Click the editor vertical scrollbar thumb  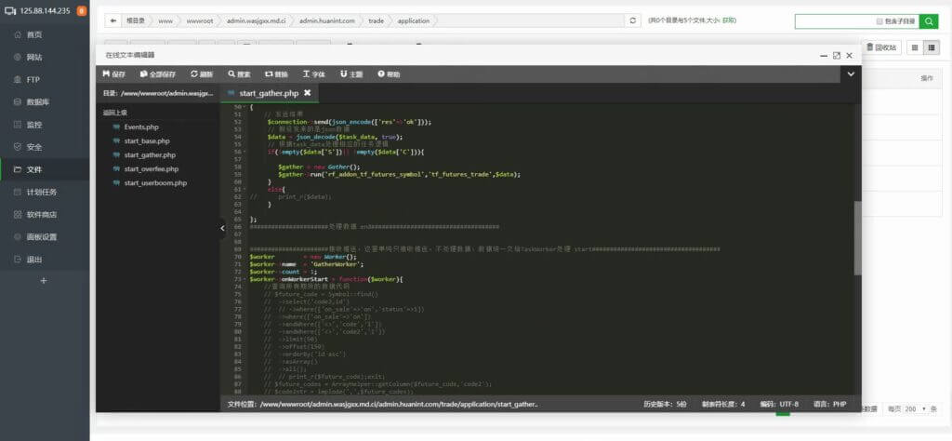click(x=857, y=237)
